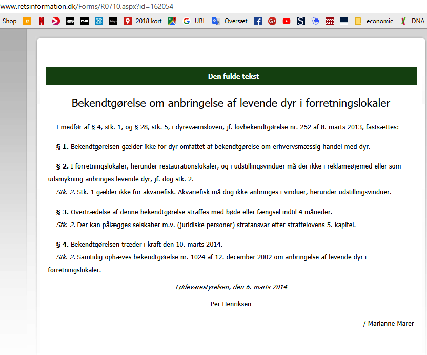Viewport: 427px width, 355px height.
Task: Open the DR bookmark icon
Action: [85, 21]
